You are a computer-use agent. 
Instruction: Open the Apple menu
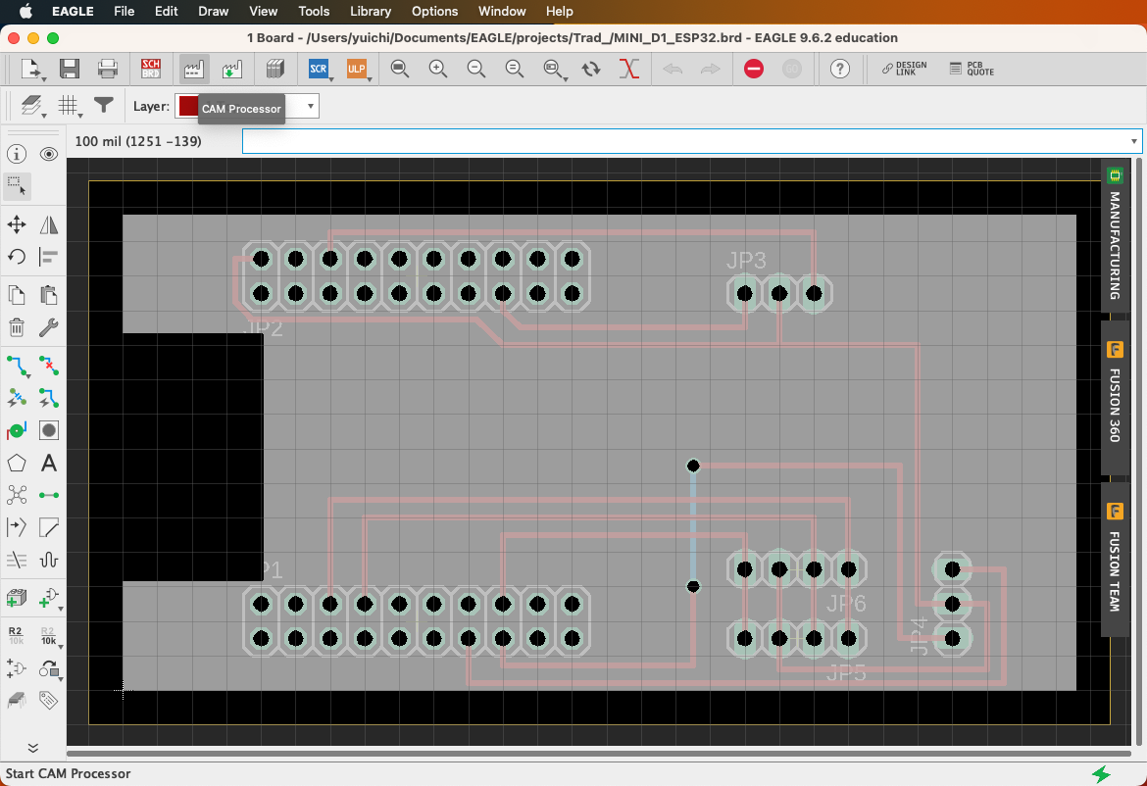click(25, 11)
